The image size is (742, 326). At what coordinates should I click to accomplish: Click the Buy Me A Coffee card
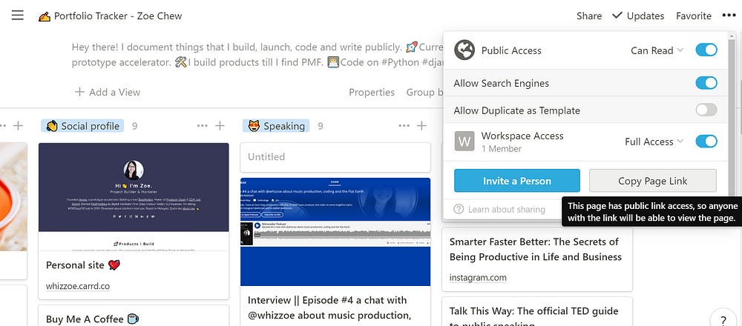pyautogui.click(x=134, y=315)
